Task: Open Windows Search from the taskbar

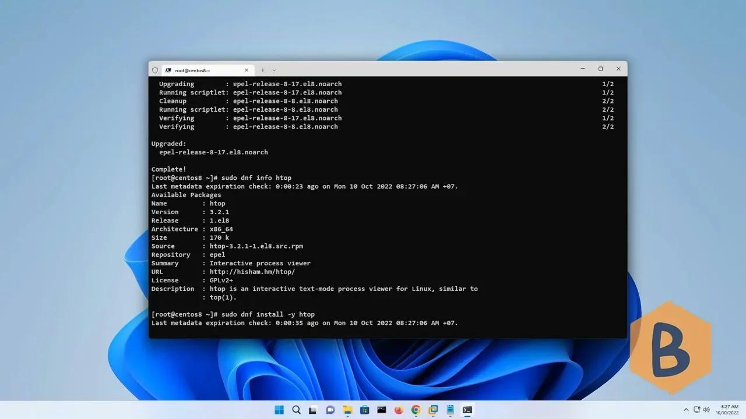Action: pos(296,410)
